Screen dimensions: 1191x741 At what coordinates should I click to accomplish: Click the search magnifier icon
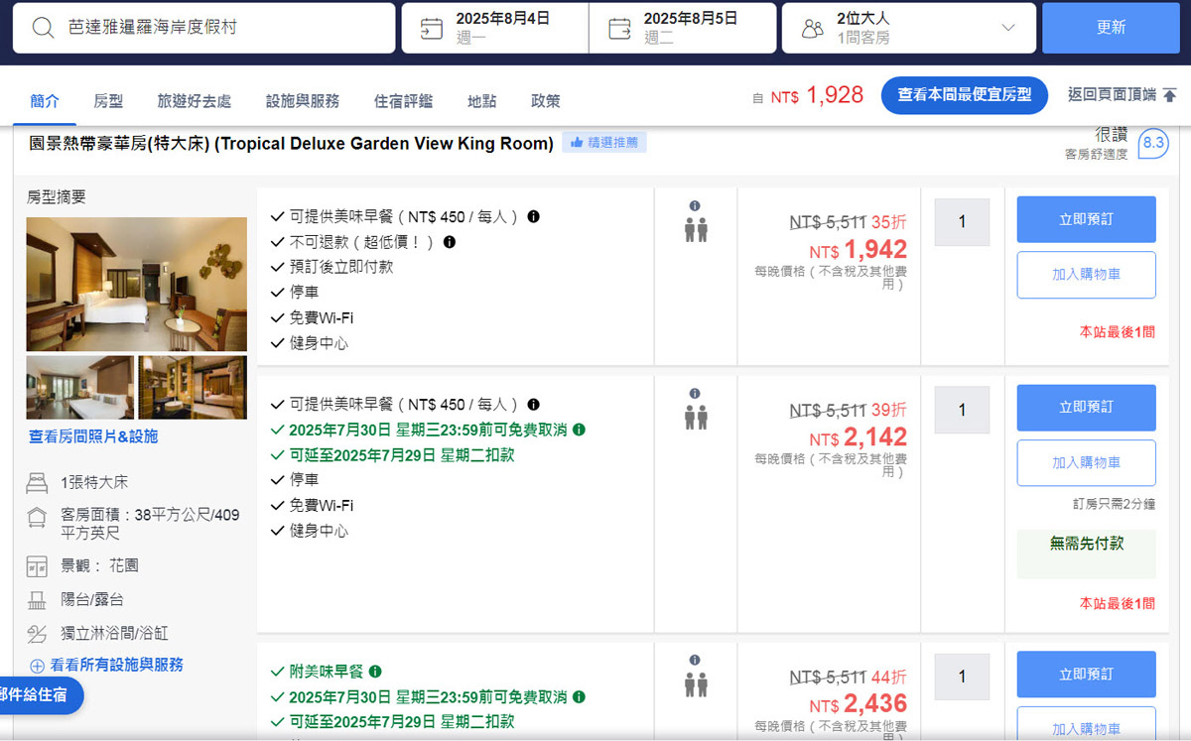[x=43, y=28]
